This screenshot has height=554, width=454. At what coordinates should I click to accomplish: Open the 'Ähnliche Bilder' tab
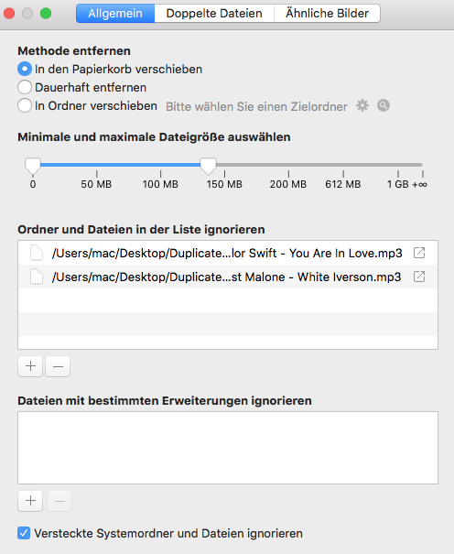coord(328,14)
